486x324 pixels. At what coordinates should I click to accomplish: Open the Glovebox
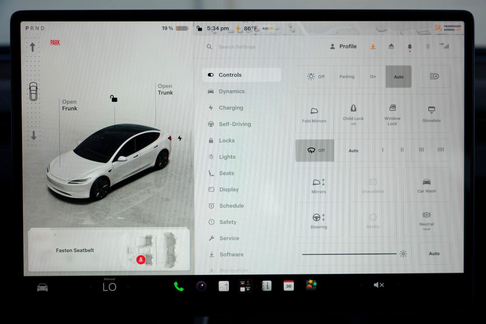(431, 114)
